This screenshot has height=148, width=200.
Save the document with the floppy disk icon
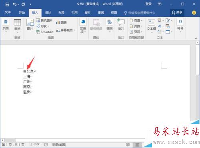click(x=7, y=4)
